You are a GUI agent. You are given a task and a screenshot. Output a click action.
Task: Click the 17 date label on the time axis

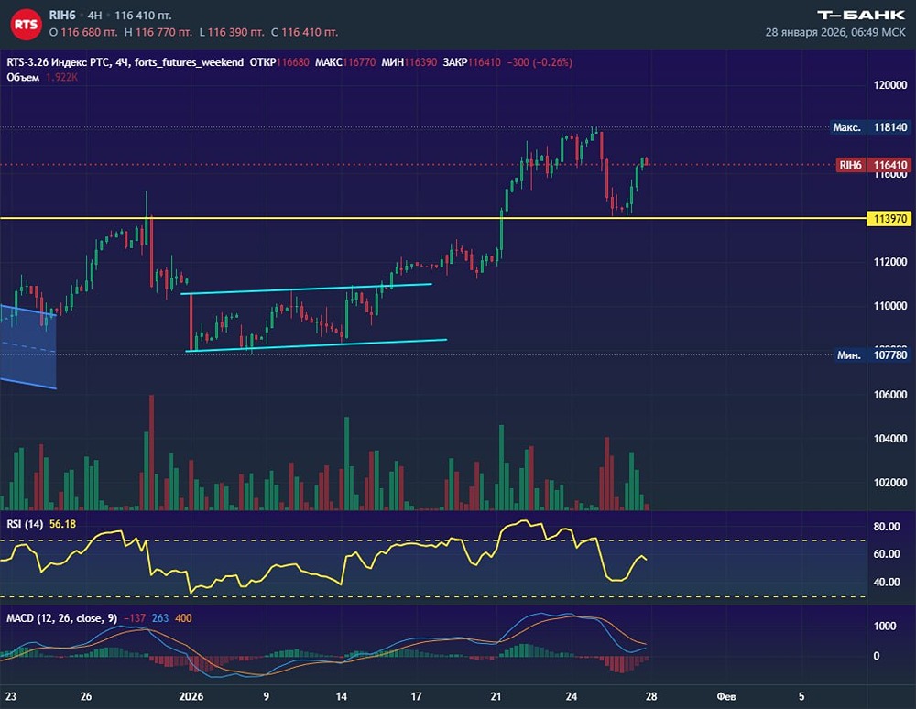[x=416, y=696]
